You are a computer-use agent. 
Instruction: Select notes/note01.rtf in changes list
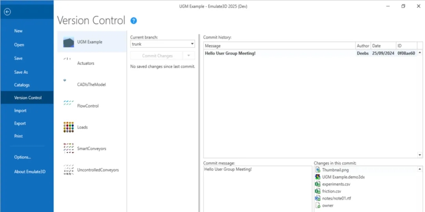point(337,198)
